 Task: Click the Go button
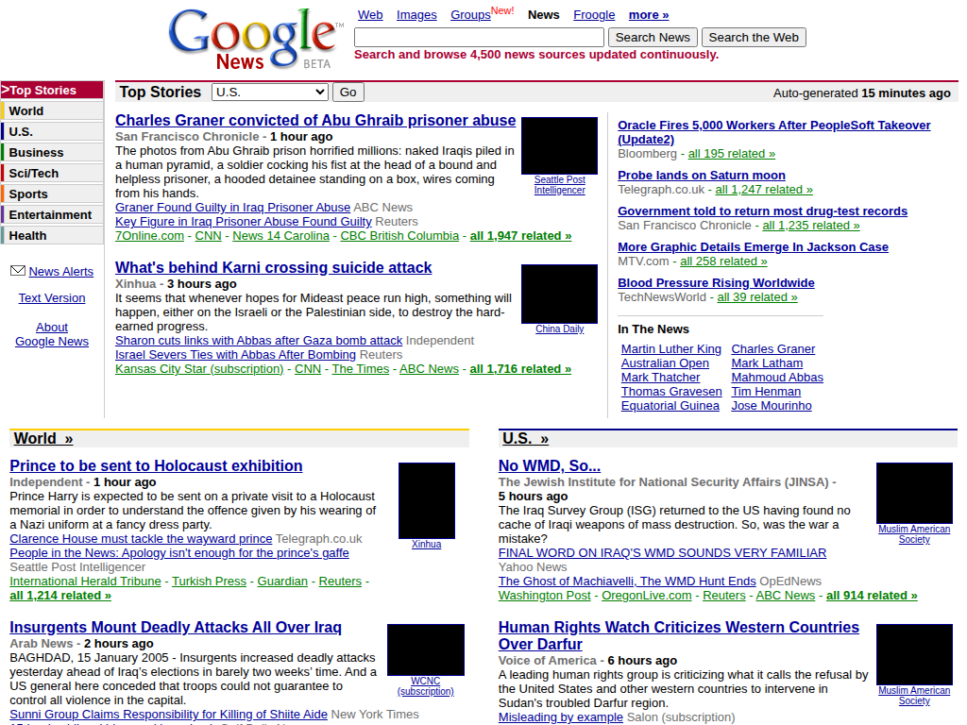coord(348,92)
